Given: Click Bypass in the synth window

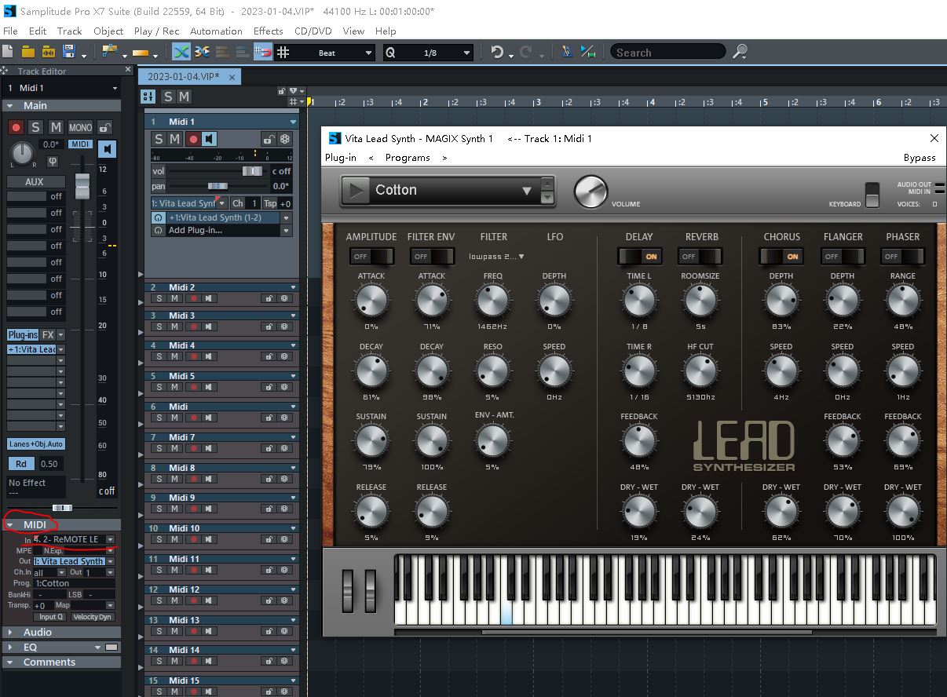Looking at the screenshot, I should [920, 157].
